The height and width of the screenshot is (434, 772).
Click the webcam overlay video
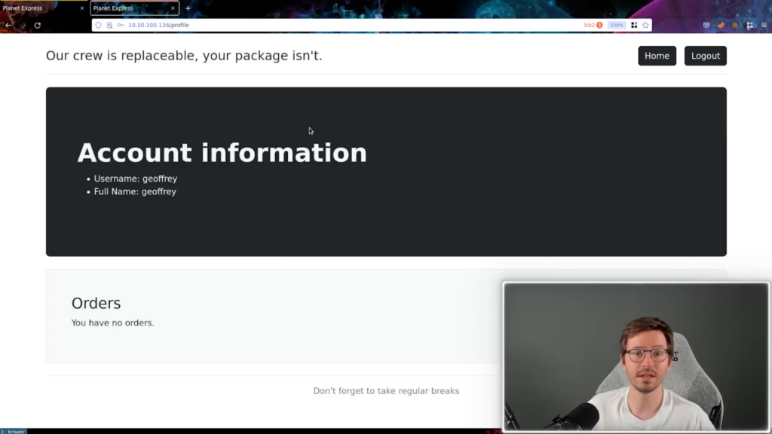point(636,356)
